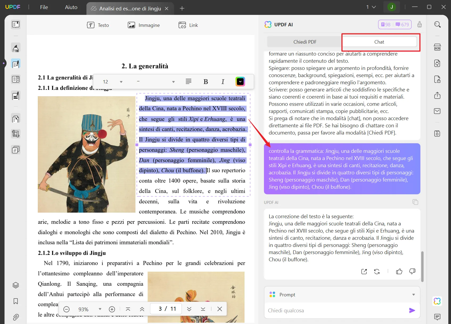The width and height of the screenshot is (451, 324).
Task: Open the Crop Pages tool in left sidebar
Action: click(16, 134)
